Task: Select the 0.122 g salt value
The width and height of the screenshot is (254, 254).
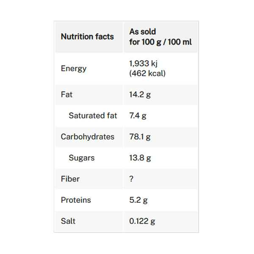Action: click(142, 221)
